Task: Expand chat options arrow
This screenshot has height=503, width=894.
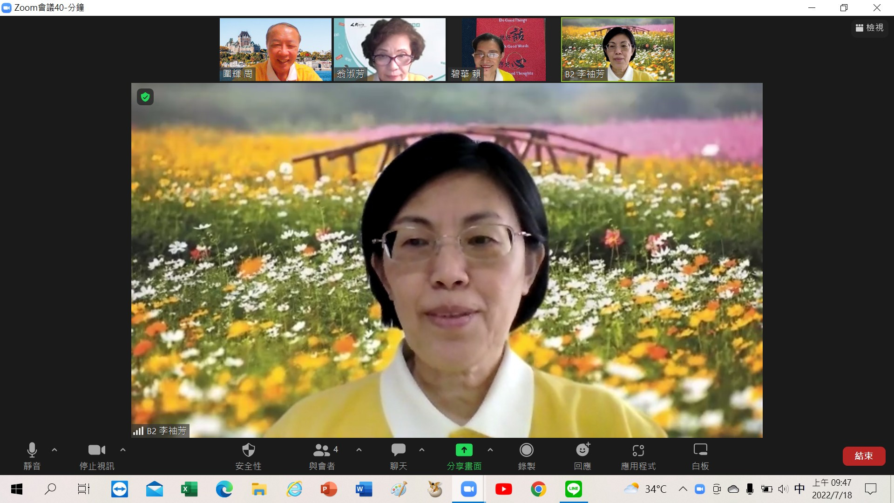Action: tap(422, 450)
